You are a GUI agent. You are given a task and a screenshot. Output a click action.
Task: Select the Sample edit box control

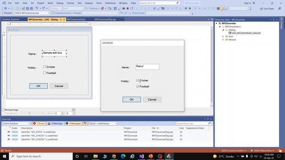tap(54, 53)
